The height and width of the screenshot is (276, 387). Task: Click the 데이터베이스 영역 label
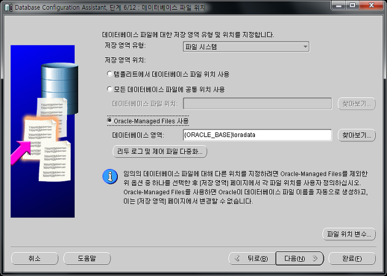(138, 135)
